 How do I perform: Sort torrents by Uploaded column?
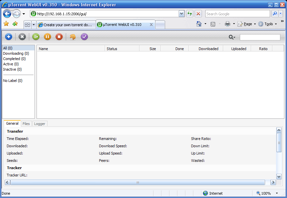pyautogui.click(x=237, y=49)
